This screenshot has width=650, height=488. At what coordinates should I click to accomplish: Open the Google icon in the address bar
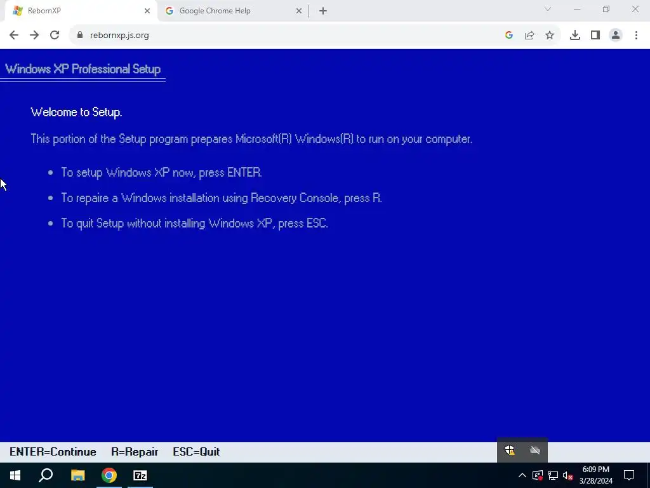[509, 36]
